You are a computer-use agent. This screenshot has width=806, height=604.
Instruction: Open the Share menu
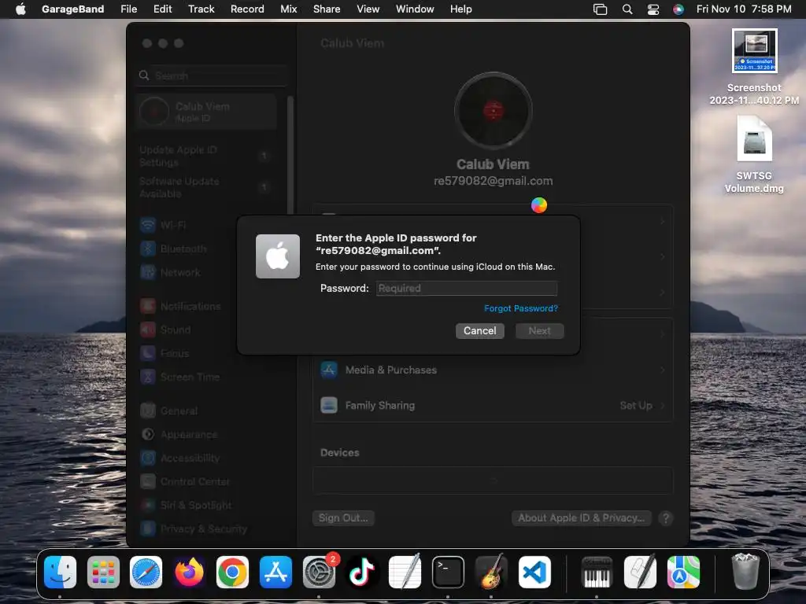[x=327, y=9]
